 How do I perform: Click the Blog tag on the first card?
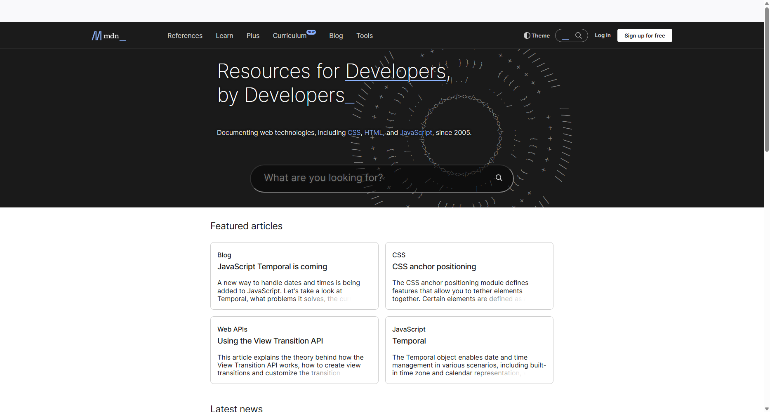[x=224, y=255]
